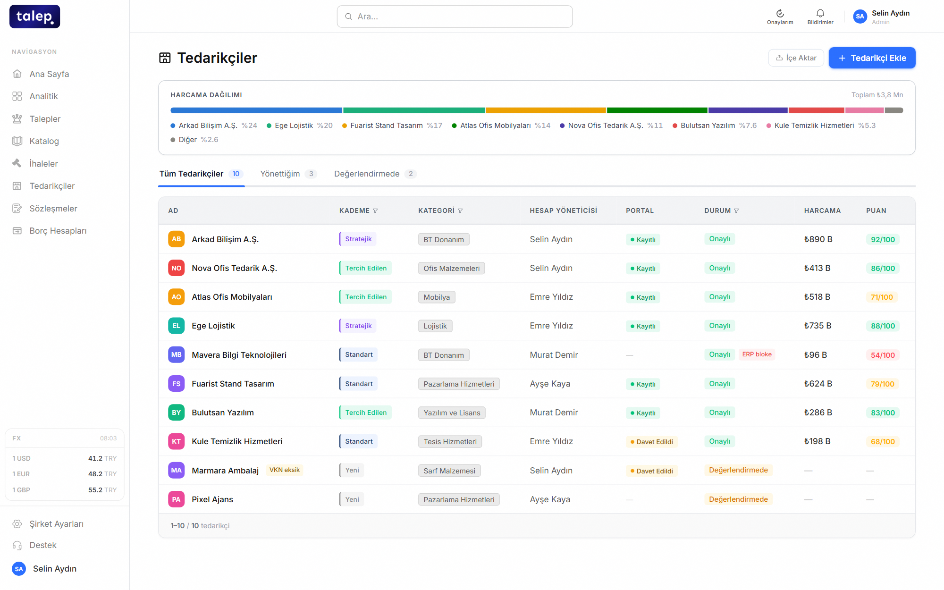Viewport: 944px width, 590px height.
Task: Click the talep. logo
Action: [x=35, y=17]
